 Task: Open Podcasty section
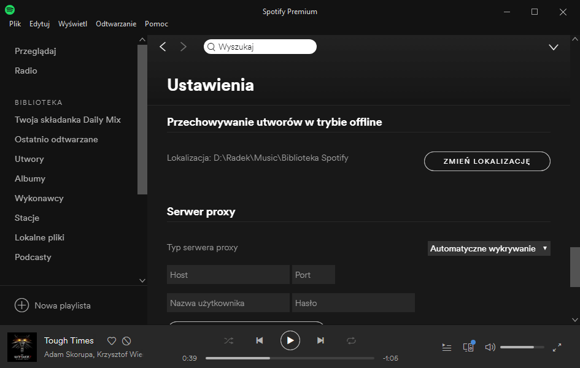click(33, 257)
